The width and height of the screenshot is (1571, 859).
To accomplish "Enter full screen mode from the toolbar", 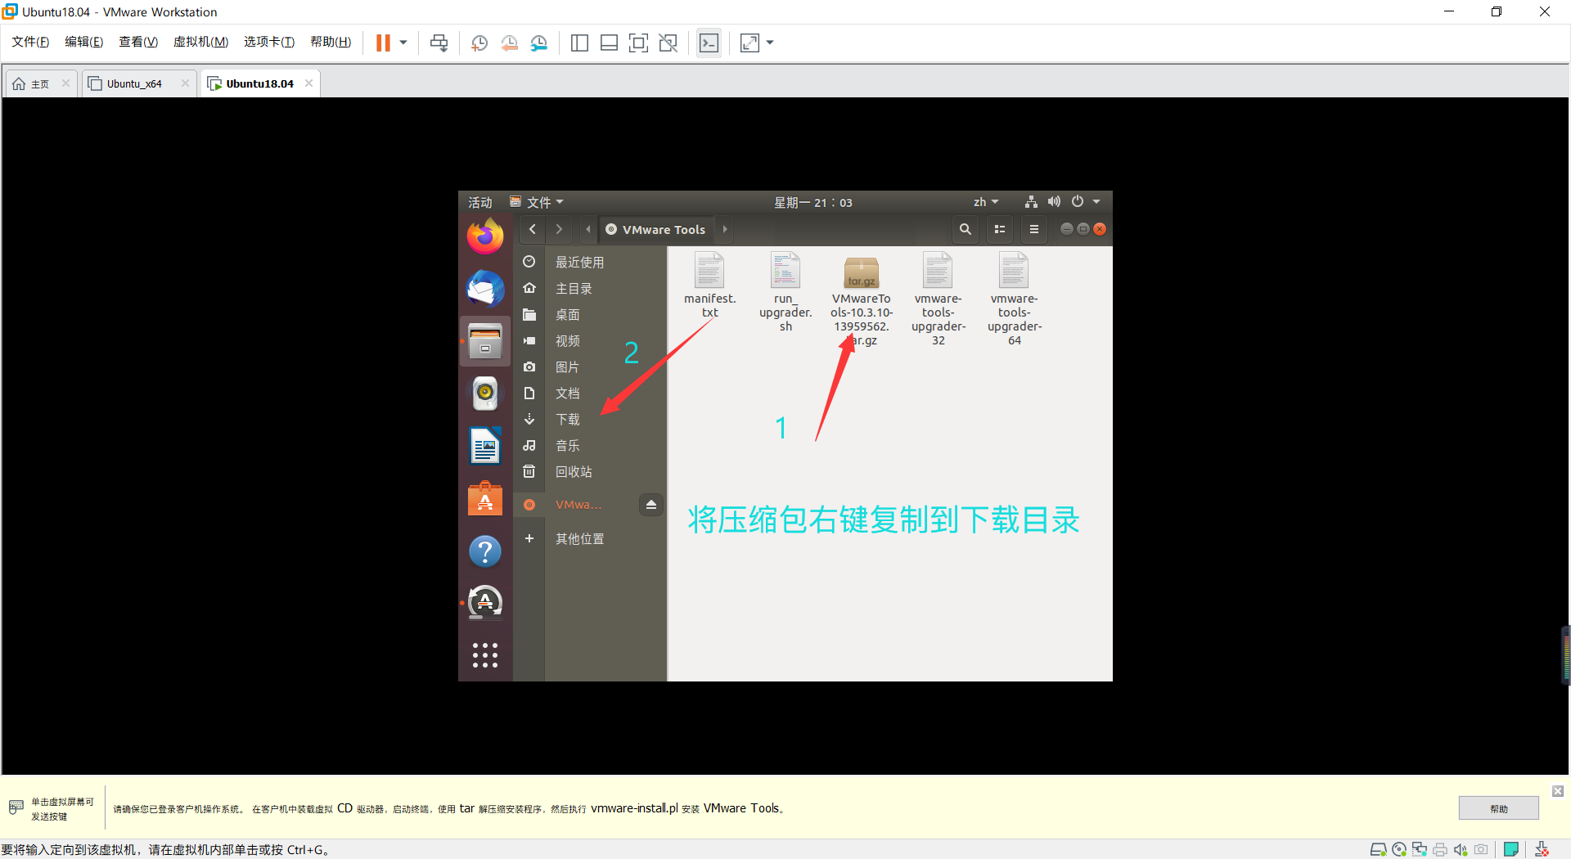I will (638, 43).
